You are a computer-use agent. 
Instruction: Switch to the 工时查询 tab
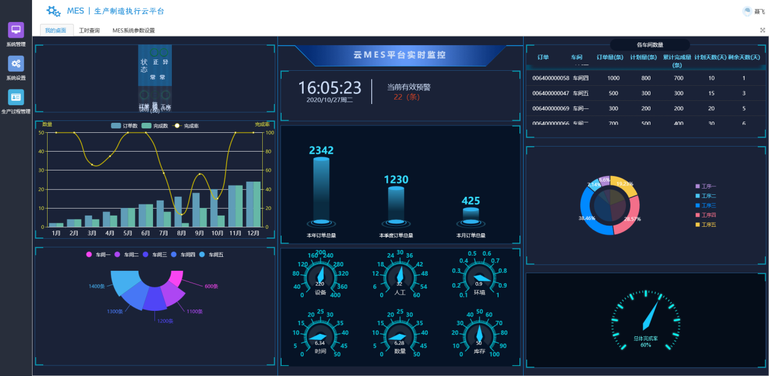coord(89,30)
